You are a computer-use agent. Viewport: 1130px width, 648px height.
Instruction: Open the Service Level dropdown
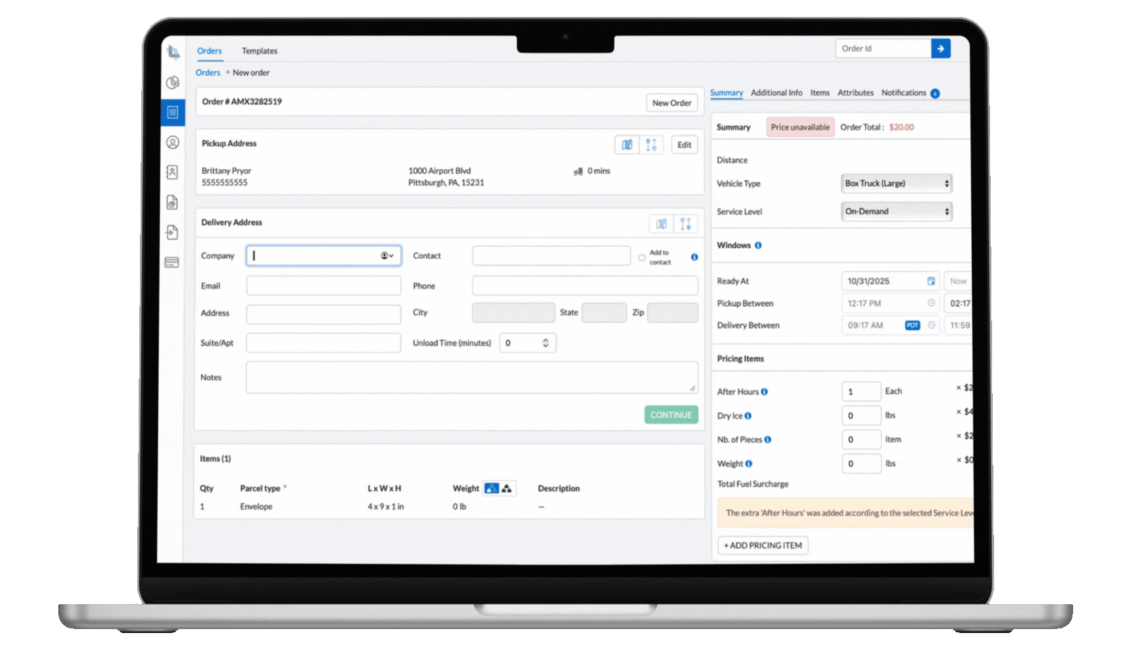(896, 212)
